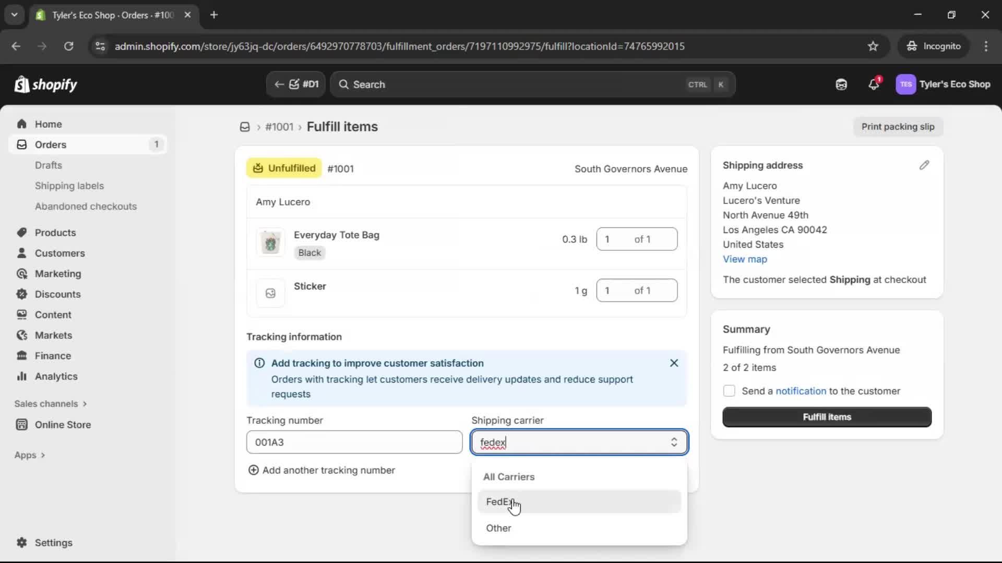Open the Products section in the sidebar
This screenshot has height=563, width=1002.
[x=56, y=232]
